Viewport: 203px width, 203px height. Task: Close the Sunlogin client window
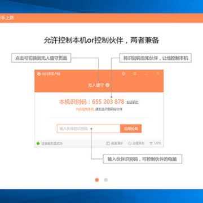point(158,74)
